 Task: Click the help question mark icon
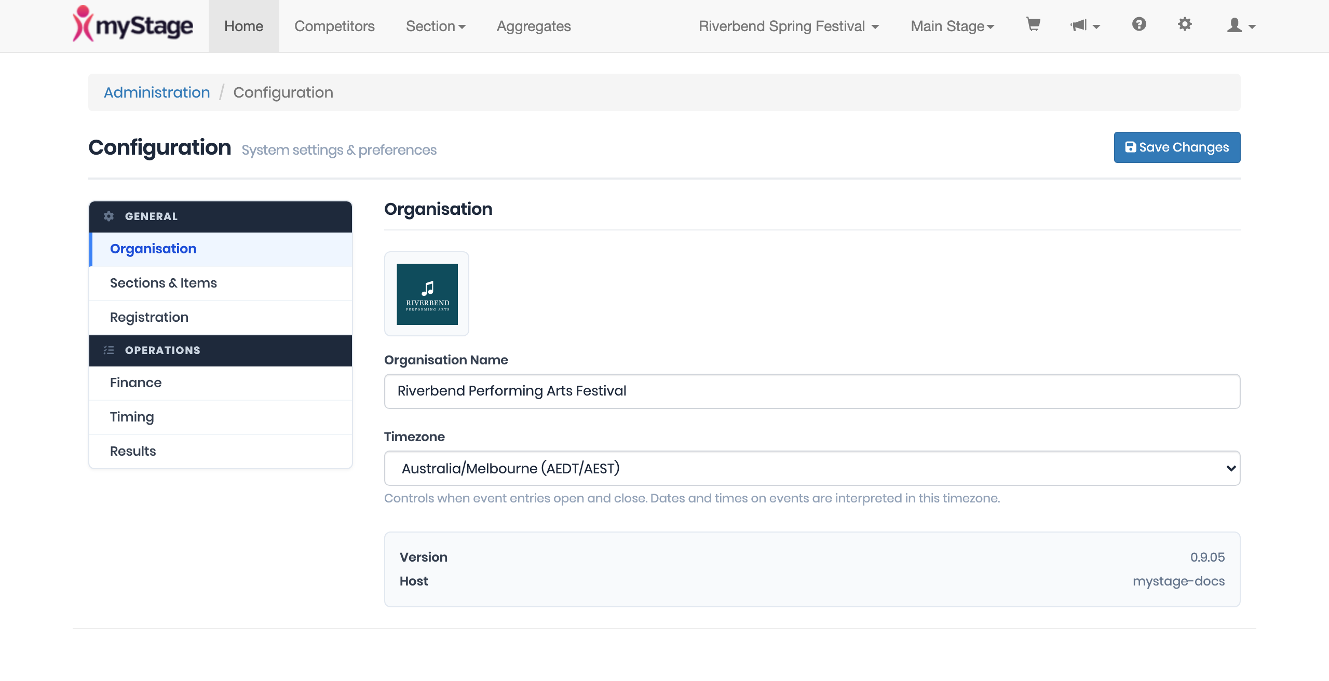pyautogui.click(x=1139, y=24)
